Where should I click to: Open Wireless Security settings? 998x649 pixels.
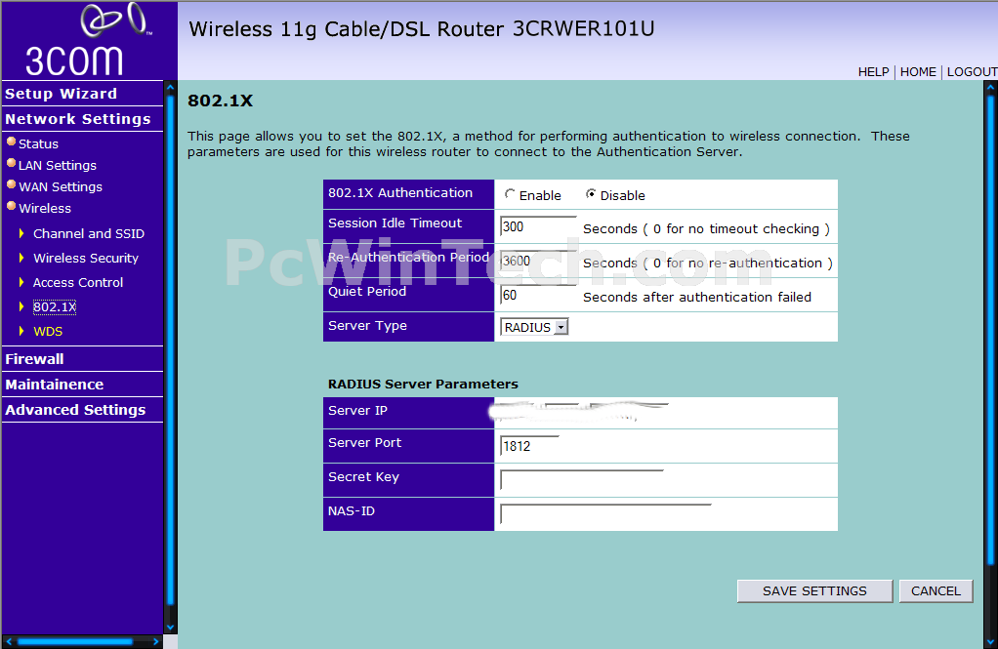click(86, 258)
